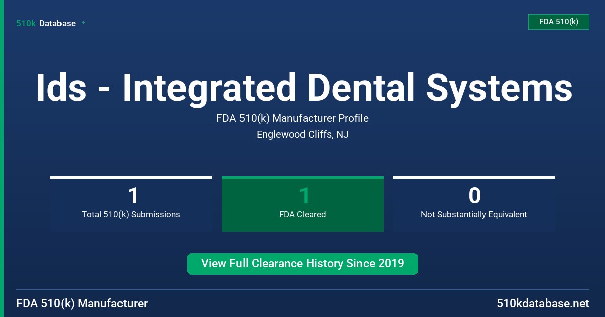Screen dimensions: 605x317
Task: Click the FDA 510(k) Manufacturer footer text
Action: point(82,303)
